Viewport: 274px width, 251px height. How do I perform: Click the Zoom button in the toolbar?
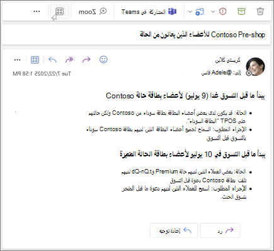(93, 11)
